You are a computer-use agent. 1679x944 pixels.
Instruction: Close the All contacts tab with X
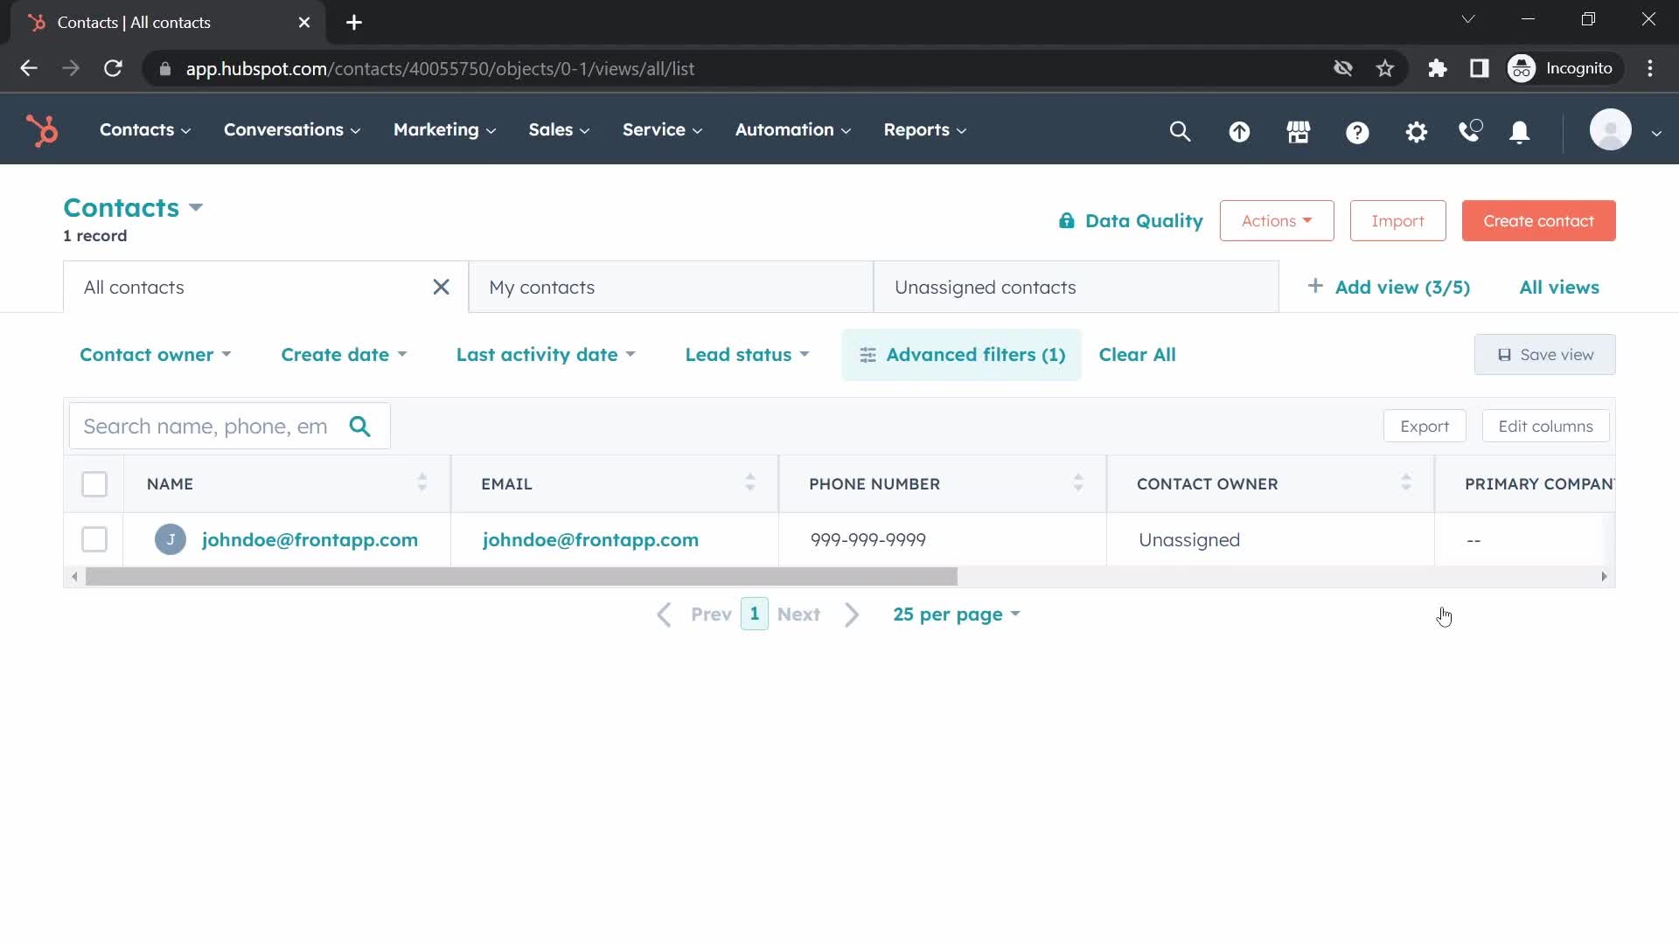[x=441, y=287]
